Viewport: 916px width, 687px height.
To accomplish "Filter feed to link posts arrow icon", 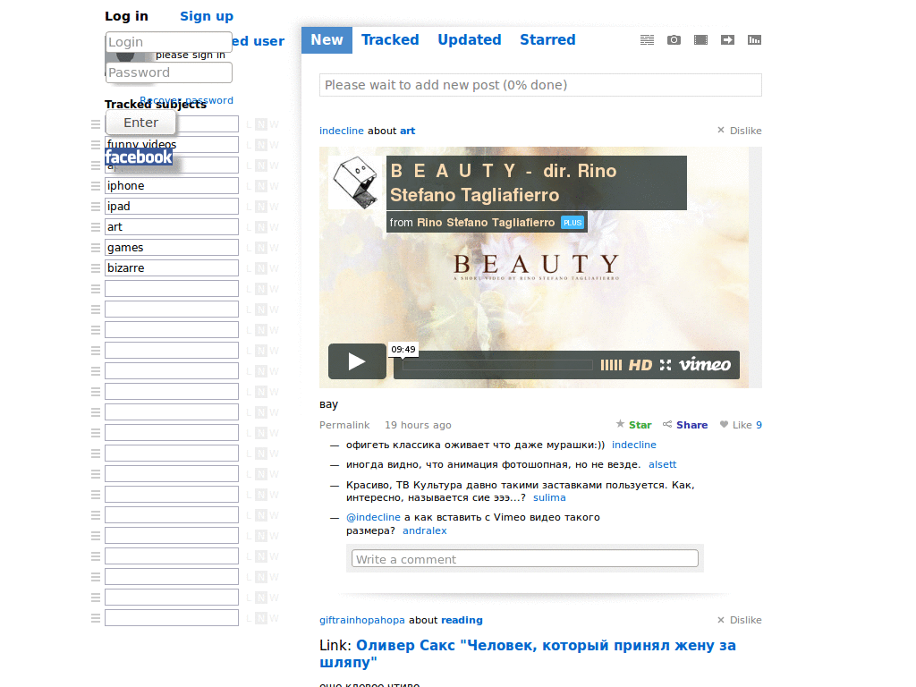I will 727,39.
